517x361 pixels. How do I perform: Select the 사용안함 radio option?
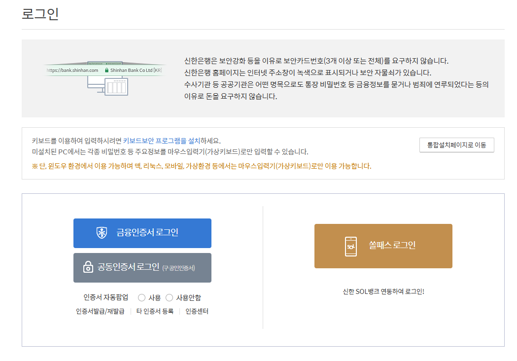(169, 298)
